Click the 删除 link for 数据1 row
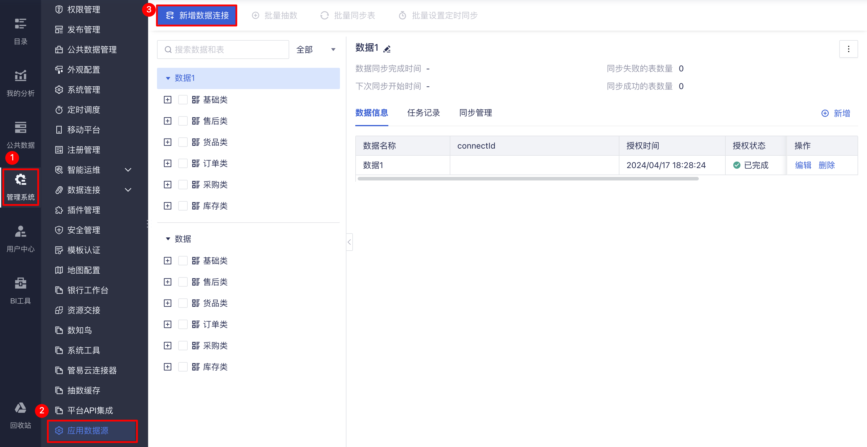867x447 pixels. pos(826,165)
